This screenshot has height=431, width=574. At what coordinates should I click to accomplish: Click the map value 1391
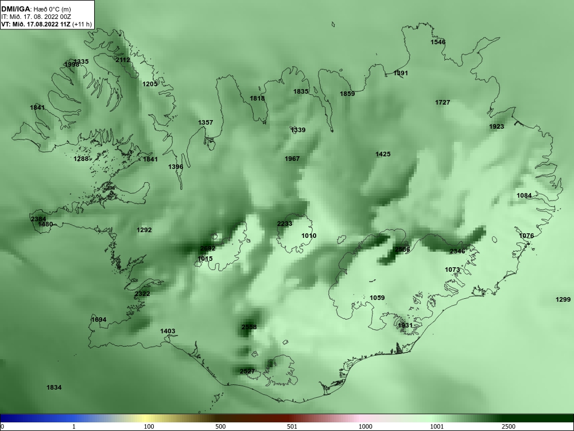click(x=401, y=73)
